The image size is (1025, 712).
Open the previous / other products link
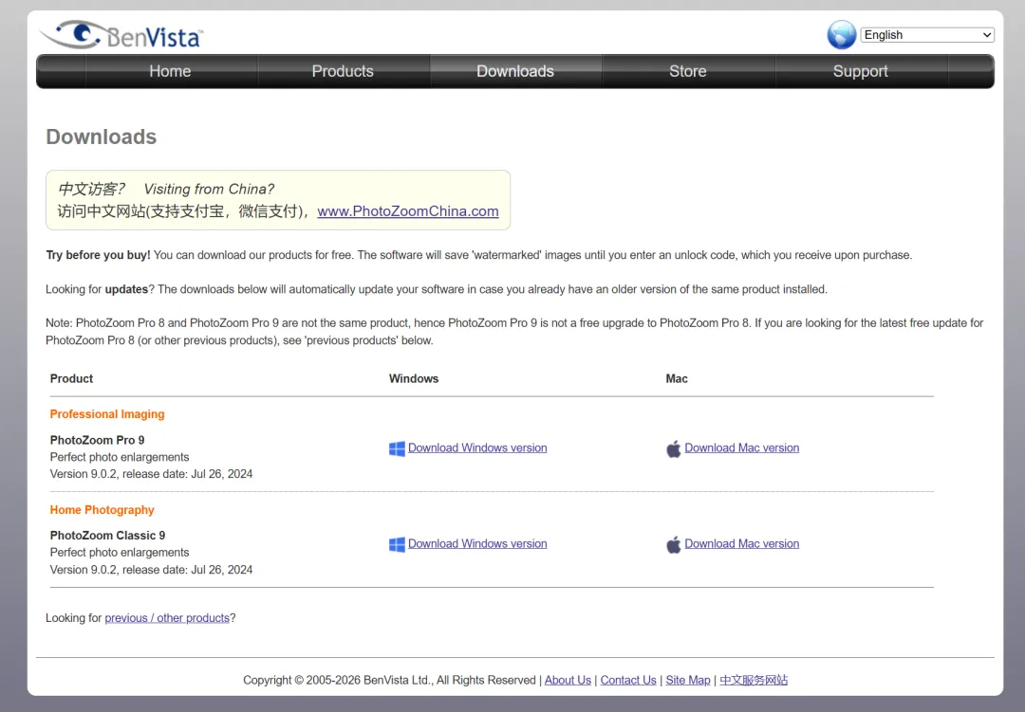[167, 618]
